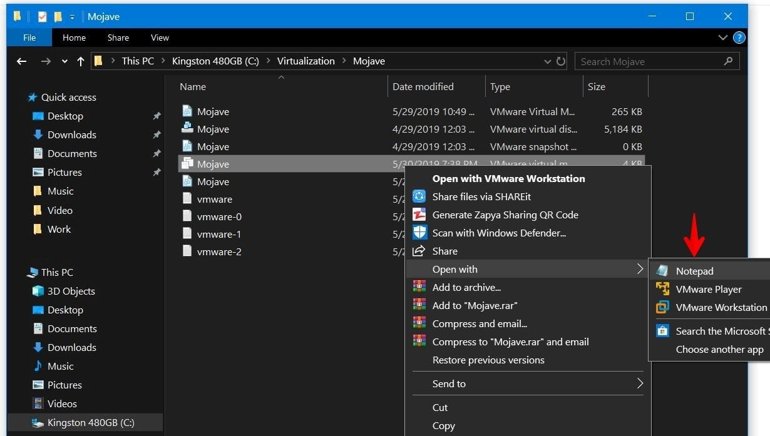The image size is (770, 436).
Task: Refresh the current folder view
Action: 561,61
